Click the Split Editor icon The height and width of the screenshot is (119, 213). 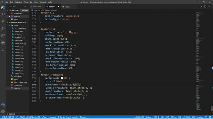coord(205,7)
